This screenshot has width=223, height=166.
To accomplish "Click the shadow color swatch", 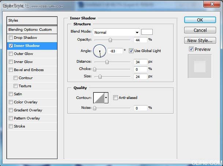I will (147, 32).
